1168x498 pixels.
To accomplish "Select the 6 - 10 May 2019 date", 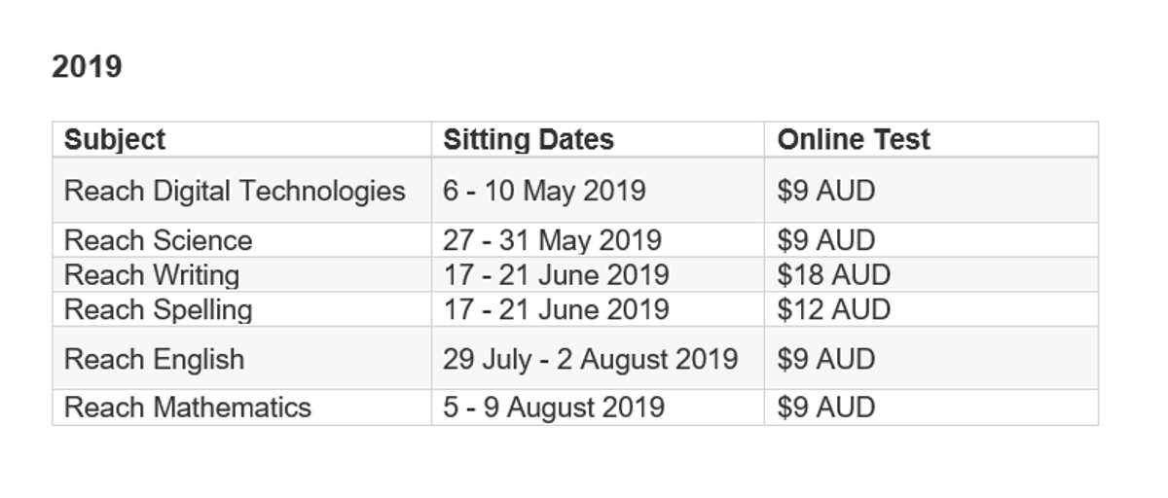I will point(544,190).
